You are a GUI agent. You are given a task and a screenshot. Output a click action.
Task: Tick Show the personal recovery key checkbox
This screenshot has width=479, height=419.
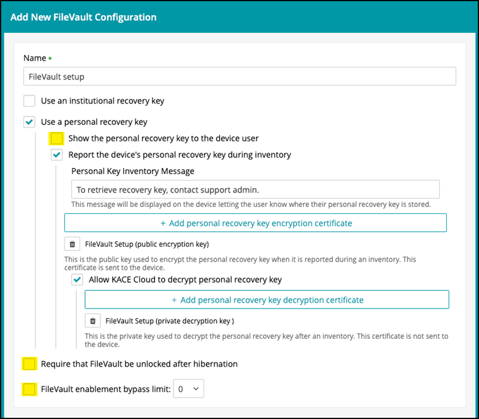[57, 138]
